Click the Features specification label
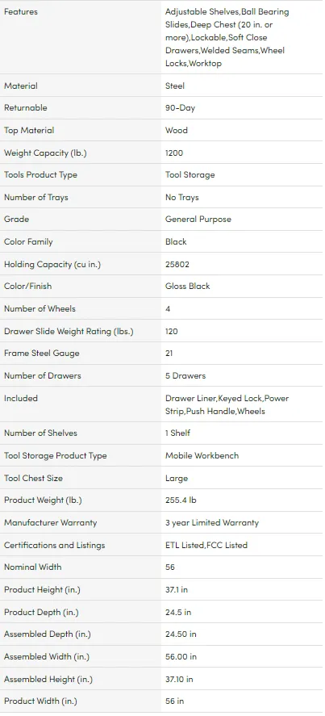The image size is (325, 716). (x=21, y=12)
